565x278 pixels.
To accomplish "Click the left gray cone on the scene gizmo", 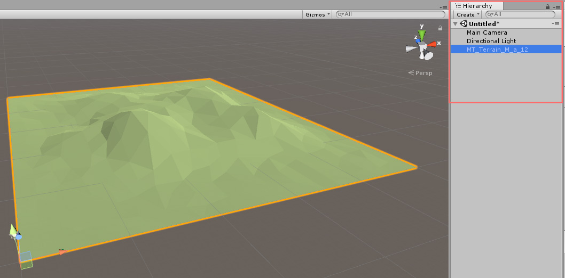I will (x=411, y=49).
